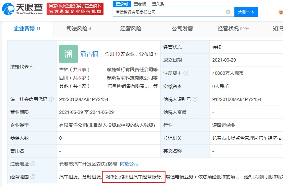Click the taxpayer ID value beside 纳税人识别号

tap(237, 99)
